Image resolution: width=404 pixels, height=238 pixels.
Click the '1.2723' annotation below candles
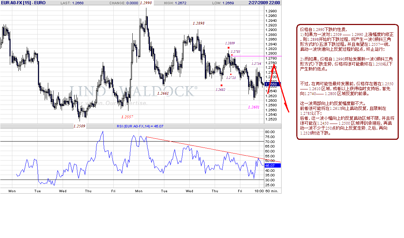coord(231,77)
